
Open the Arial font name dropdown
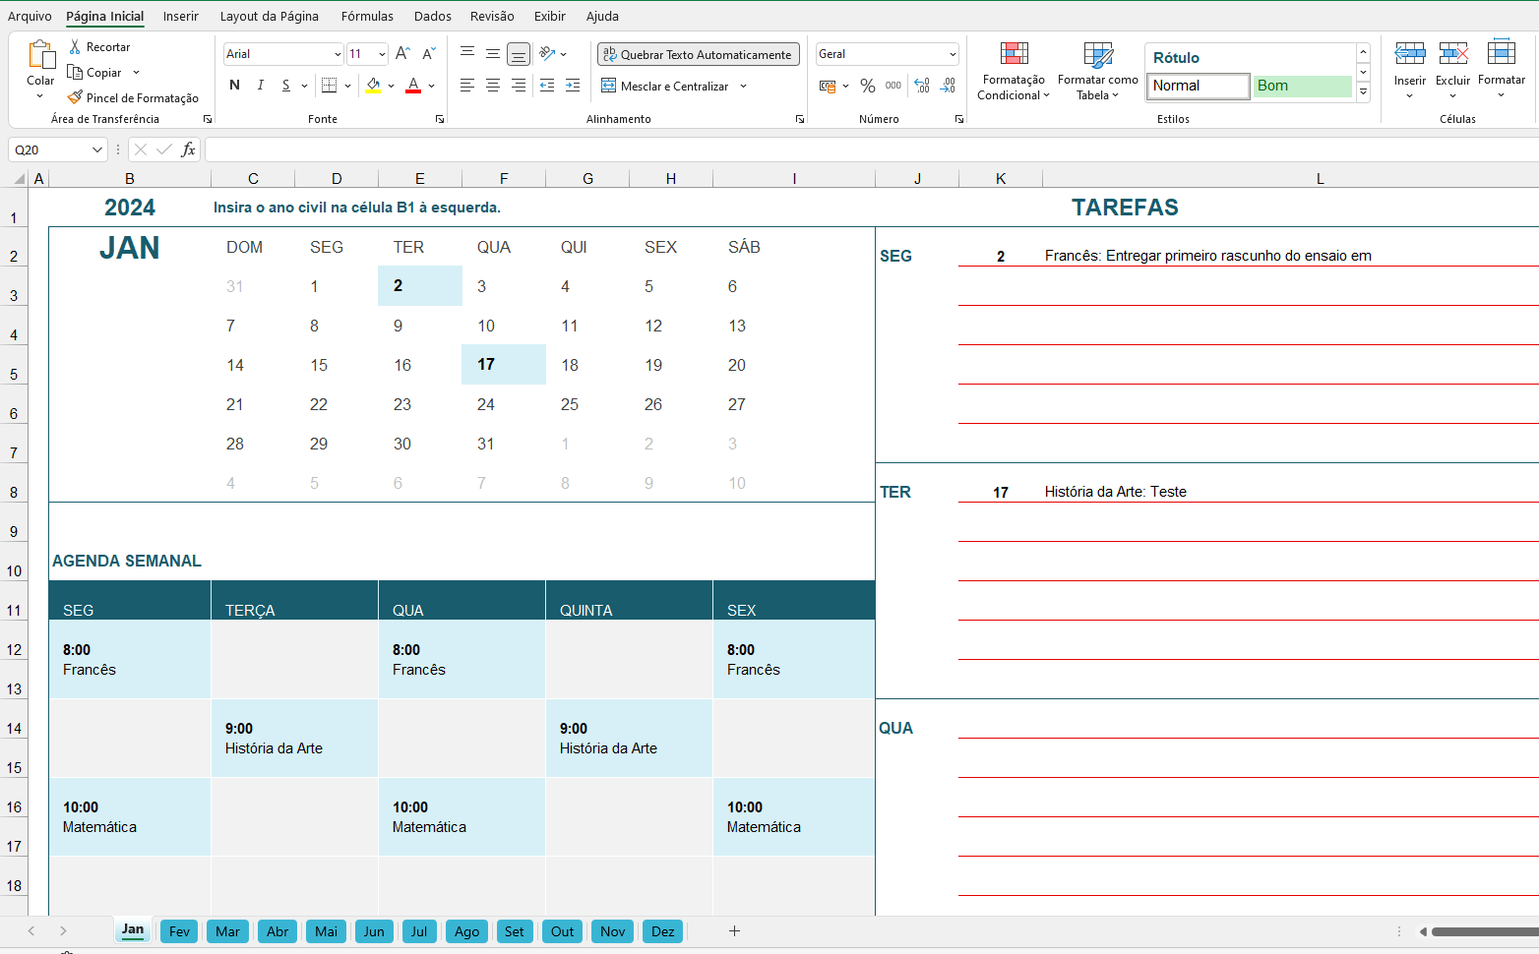click(338, 54)
